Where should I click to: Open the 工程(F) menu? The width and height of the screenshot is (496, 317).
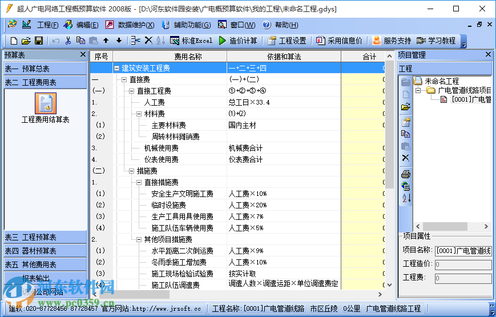click(x=48, y=25)
